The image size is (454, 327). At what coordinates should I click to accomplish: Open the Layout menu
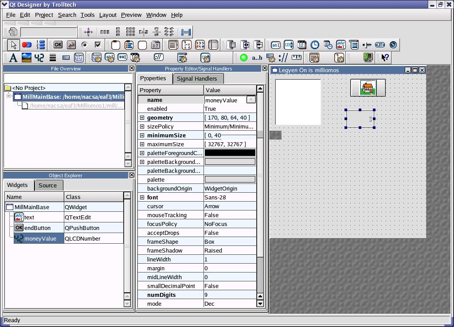point(108,15)
